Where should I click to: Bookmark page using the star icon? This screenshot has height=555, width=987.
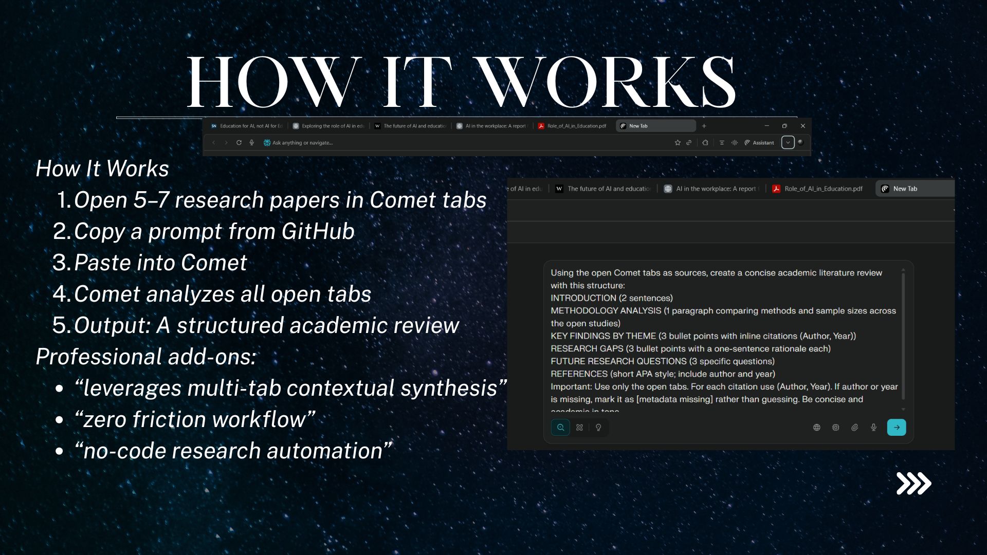click(678, 143)
